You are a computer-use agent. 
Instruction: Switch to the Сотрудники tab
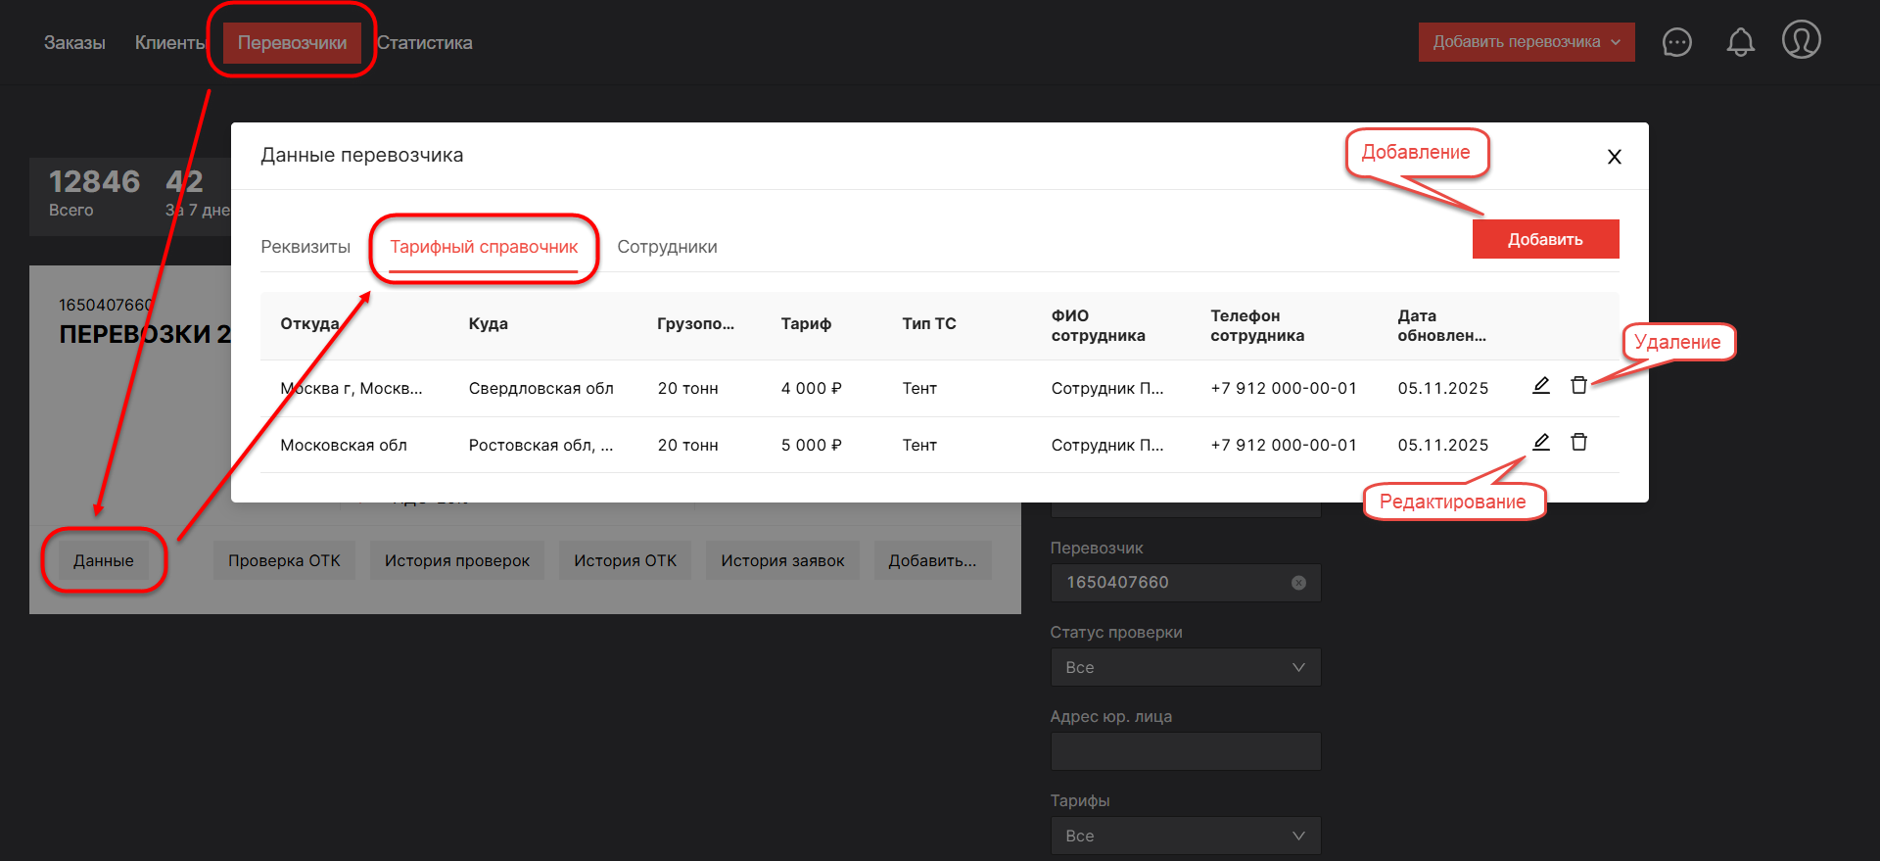click(667, 247)
